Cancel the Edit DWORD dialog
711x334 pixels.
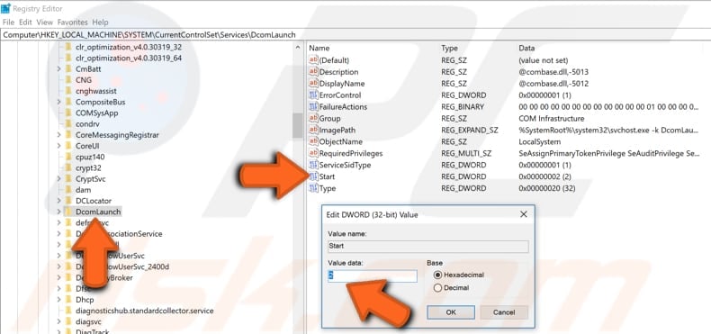click(x=504, y=312)
